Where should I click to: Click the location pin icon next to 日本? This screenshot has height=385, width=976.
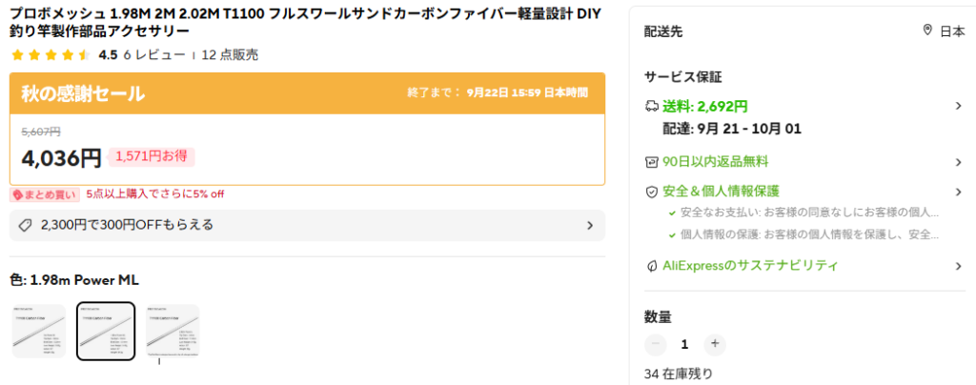(927, 30)
